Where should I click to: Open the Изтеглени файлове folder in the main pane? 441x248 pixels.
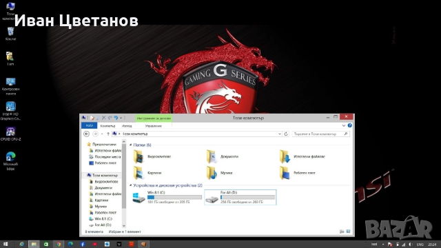point(302,156)
